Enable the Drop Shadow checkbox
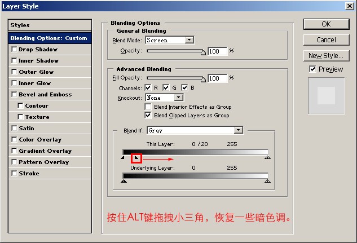357x243 pixels. click(14, 50)
